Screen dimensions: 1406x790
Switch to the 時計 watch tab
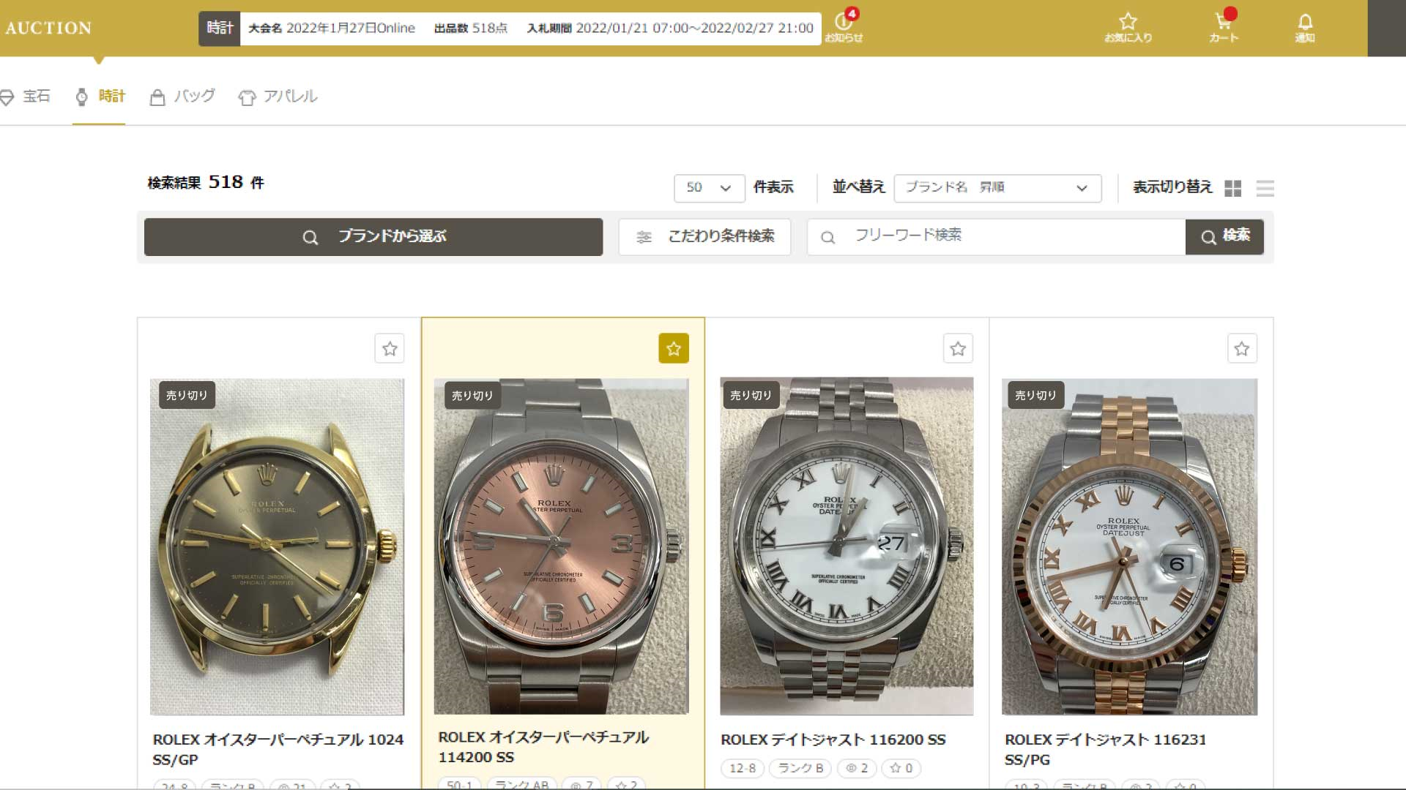tap(100, 97)
